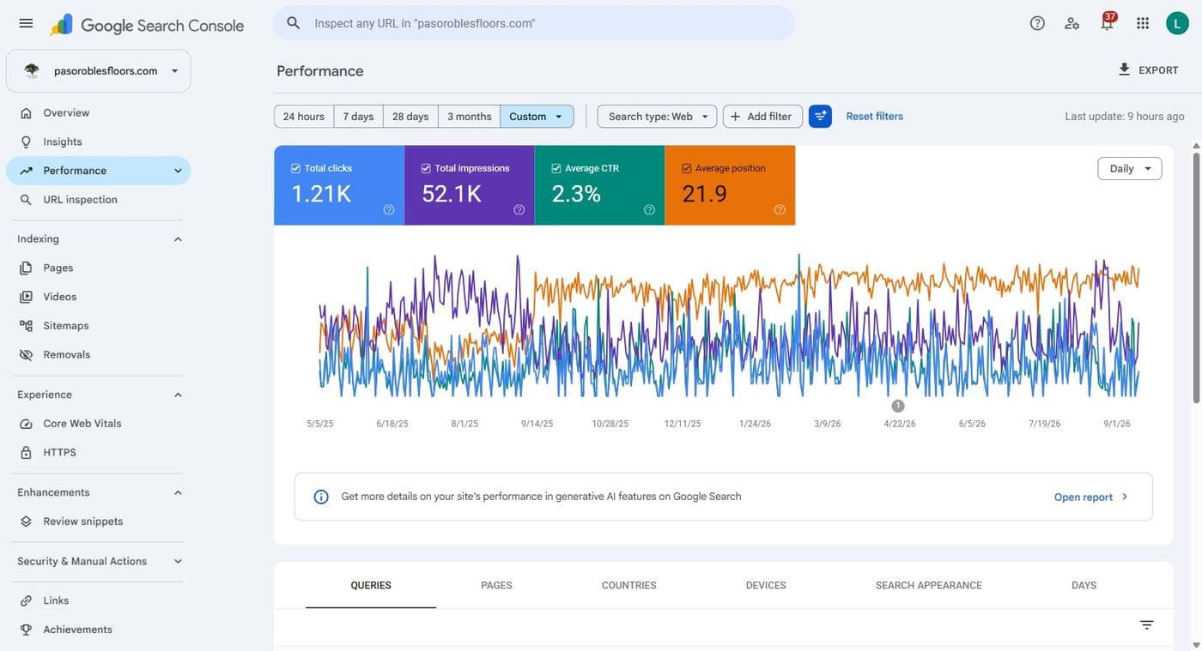This screenshot has width=1202, height=651.
Task: Click the chart annotation marker near 4/22/26
Action: (x=898, y=406)
